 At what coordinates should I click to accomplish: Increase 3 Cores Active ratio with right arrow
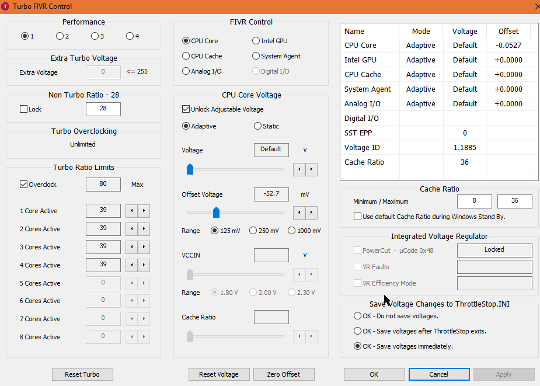(x=144, y=247)
